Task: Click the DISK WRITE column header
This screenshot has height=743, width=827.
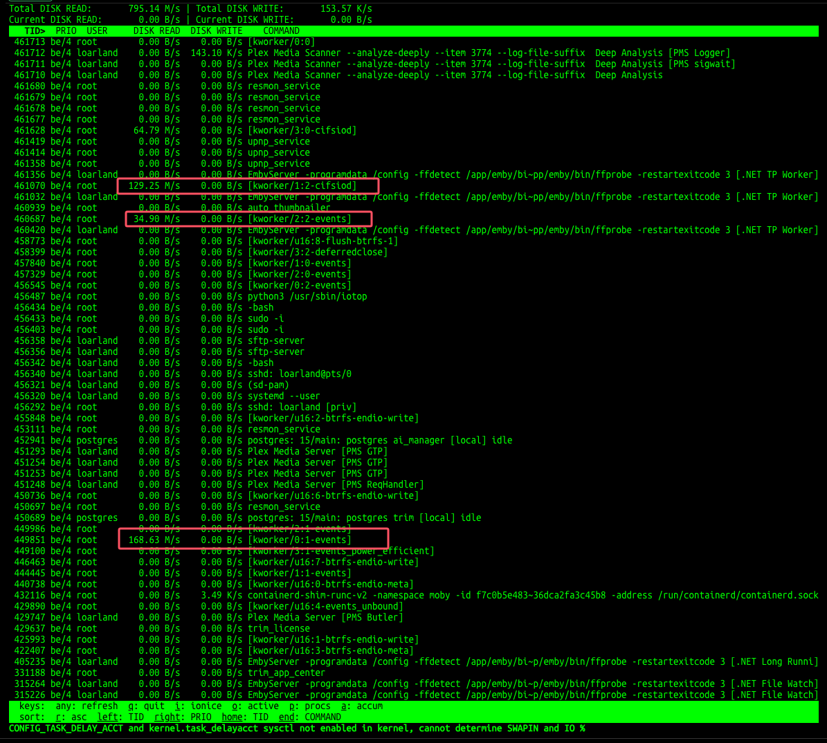Action: coord(216,31)
